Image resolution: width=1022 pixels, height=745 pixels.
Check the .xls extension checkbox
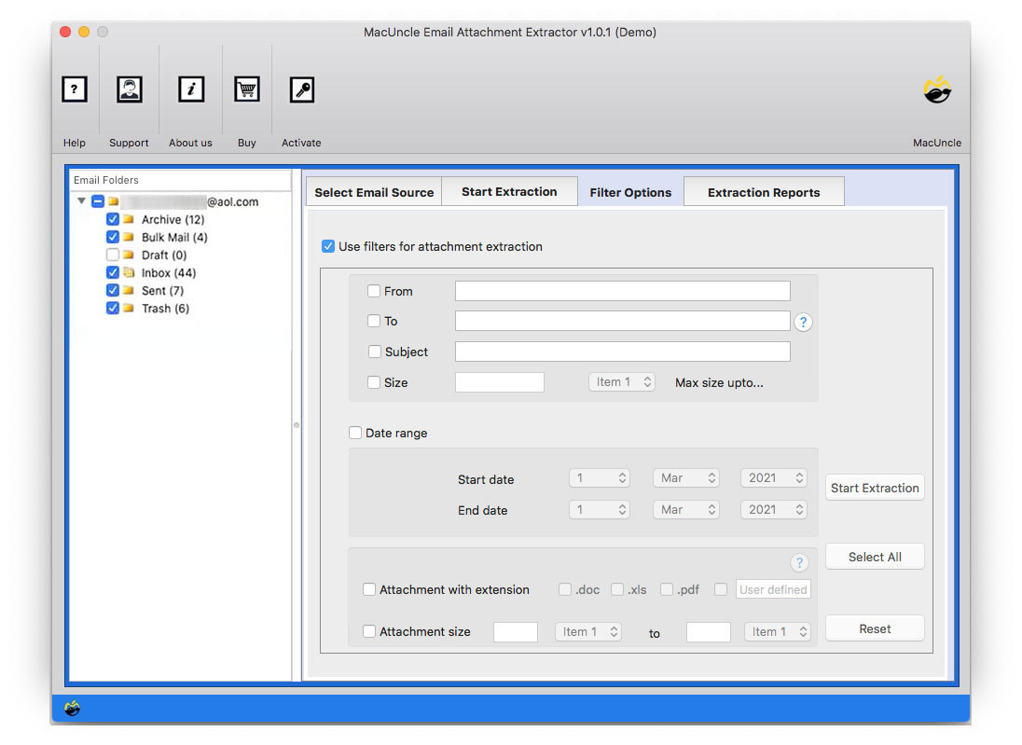(x=617, y=589)
